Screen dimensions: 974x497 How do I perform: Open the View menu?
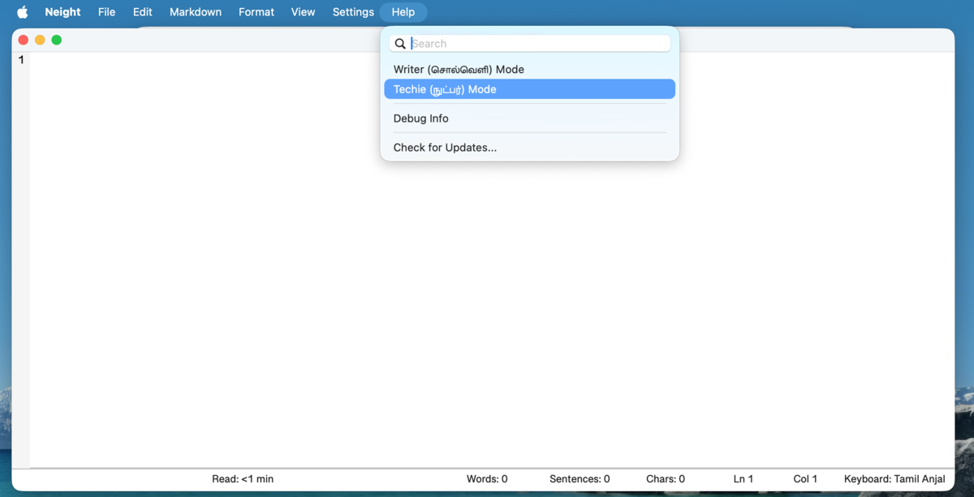click(x=303, y=12)
